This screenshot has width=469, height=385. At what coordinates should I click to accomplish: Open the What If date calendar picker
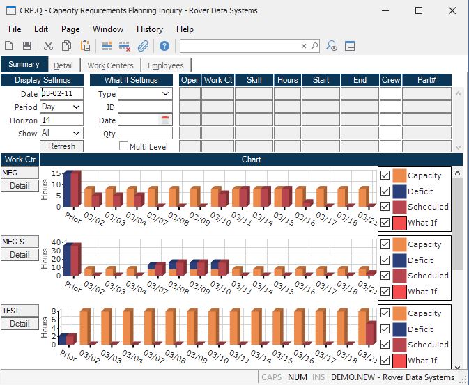coord(165,120)
